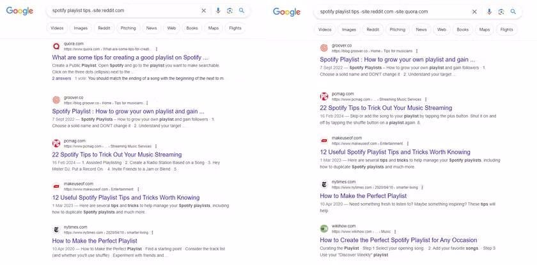Click the MakeUseOf favicon in right results
Viewport: 537px width, 265px height.
coord(324,140)
